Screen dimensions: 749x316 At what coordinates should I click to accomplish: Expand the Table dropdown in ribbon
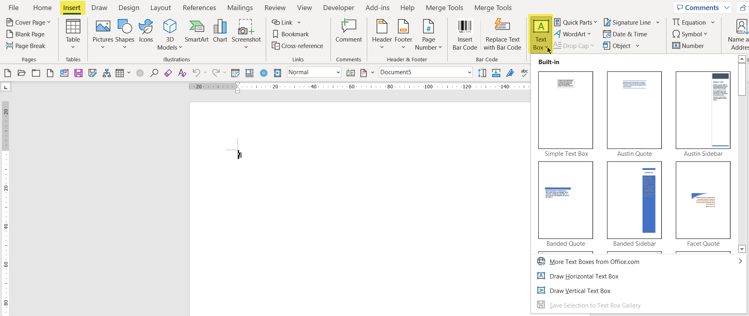73,34
